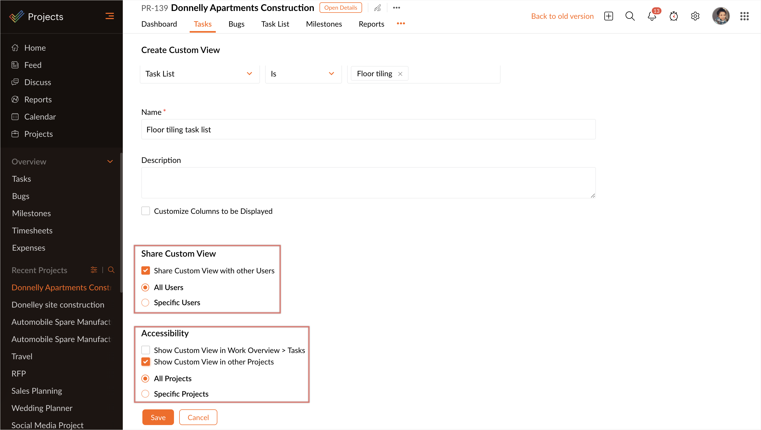This screenshot has height=430, width=761.
Task: Check Show Custom View in Work Overview
Action: click(146, 350)
